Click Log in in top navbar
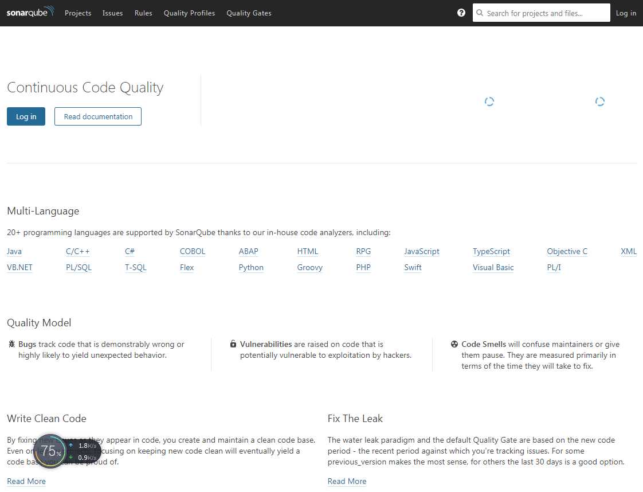The width and height of the screenshot is (643, 492). [x=626, y=13]
